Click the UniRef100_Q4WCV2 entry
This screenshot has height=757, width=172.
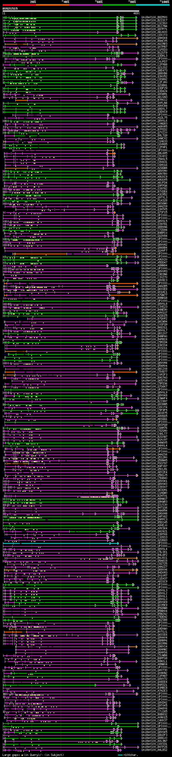[x=154, y=138]
